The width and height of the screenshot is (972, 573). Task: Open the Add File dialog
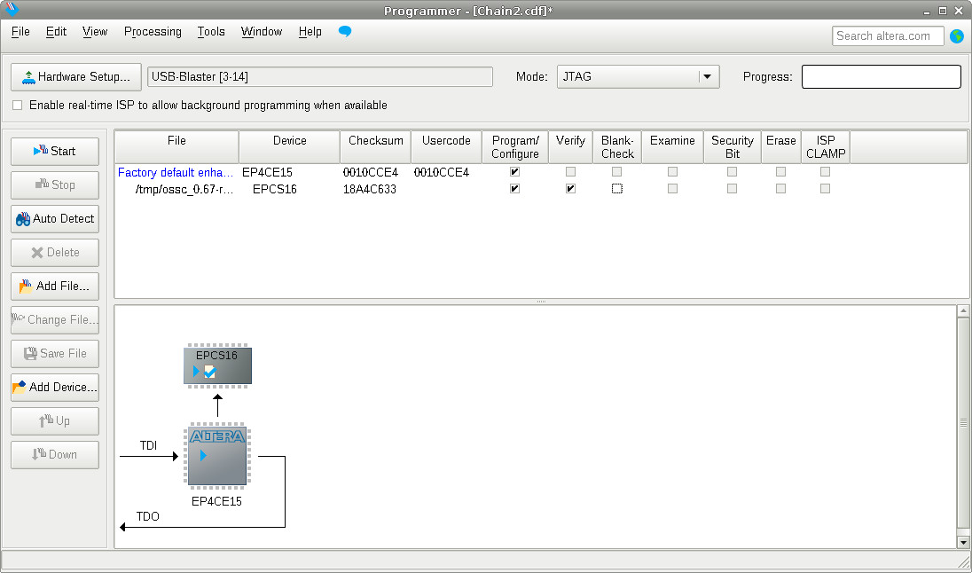point(55,286)
